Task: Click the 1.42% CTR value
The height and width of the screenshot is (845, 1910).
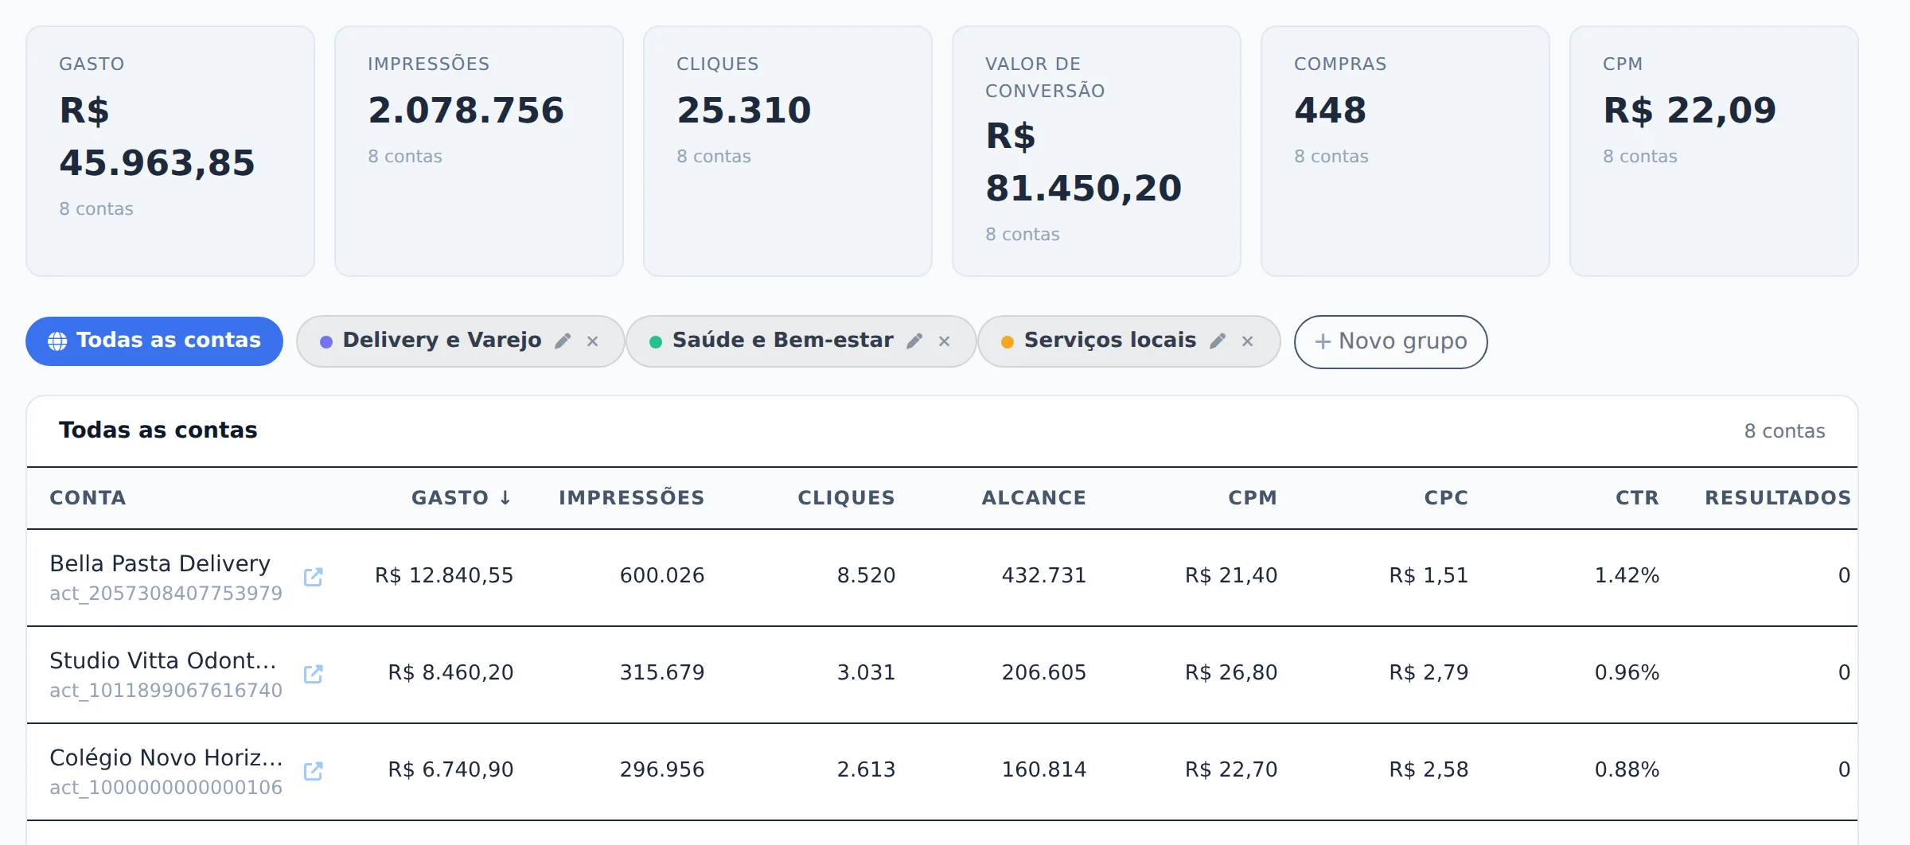Action: click(x=1627, y=575)
